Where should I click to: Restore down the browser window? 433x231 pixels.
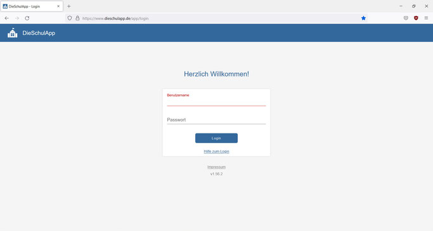click(x=414, y=6)
